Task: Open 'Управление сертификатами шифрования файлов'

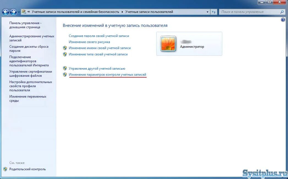Action: (31, 73)
